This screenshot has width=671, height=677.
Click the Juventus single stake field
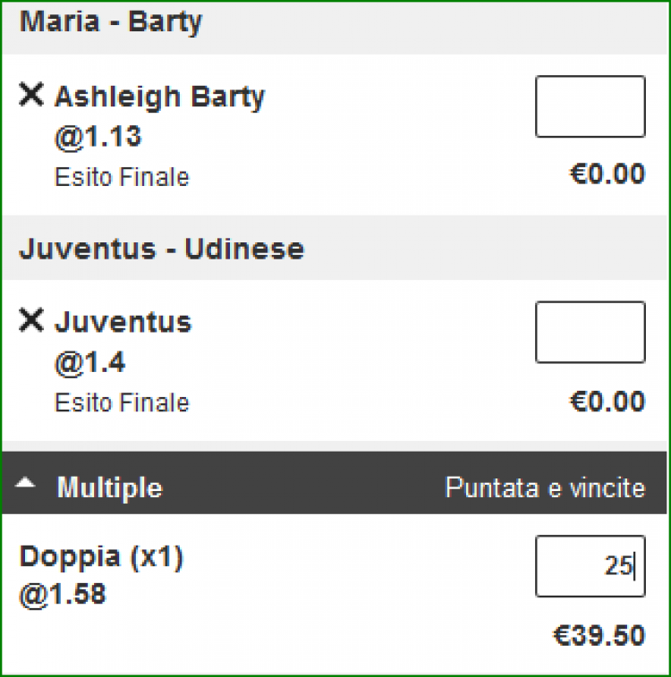(x=590, y=332)
